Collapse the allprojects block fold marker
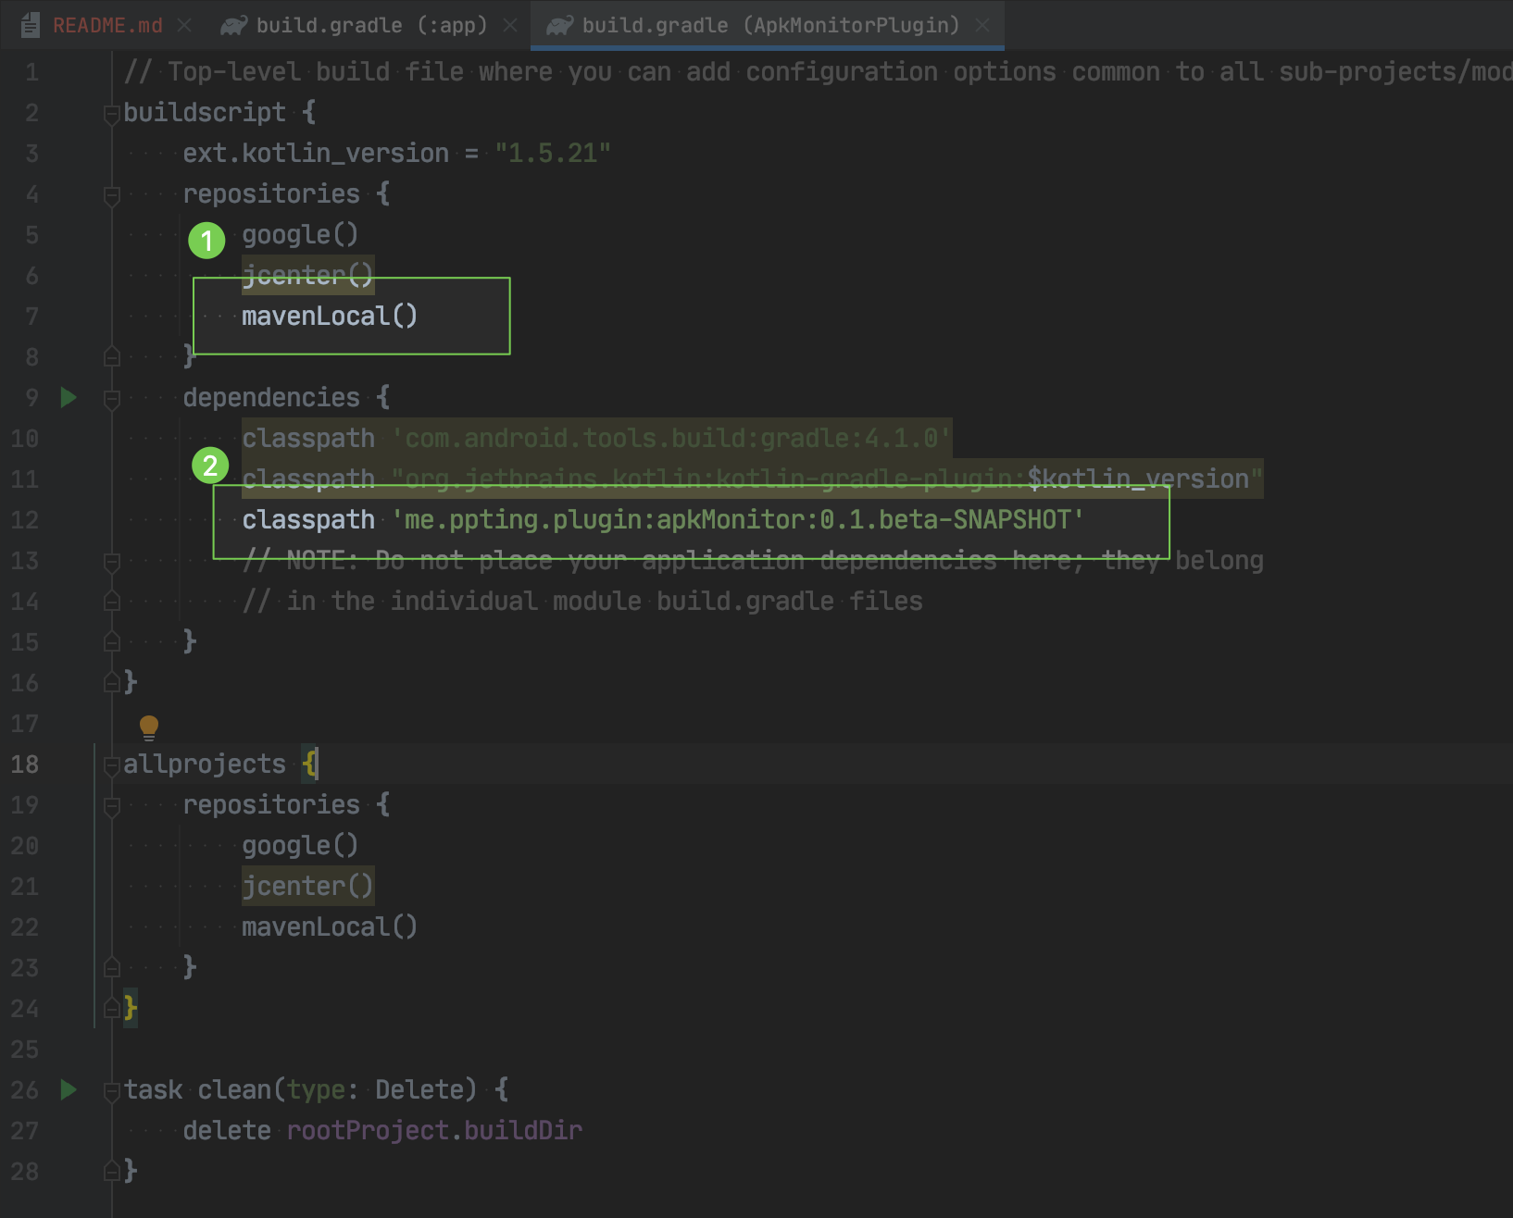The image size is (1513, 1218). click(x=110, y=765)
